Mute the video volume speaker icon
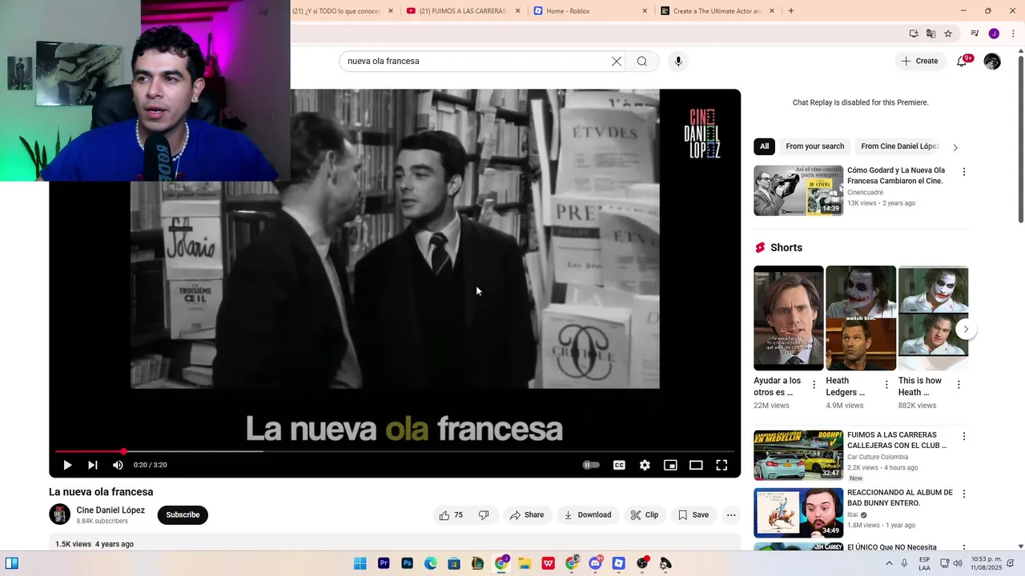This screenshot has height=576, width=1025. 118,465
